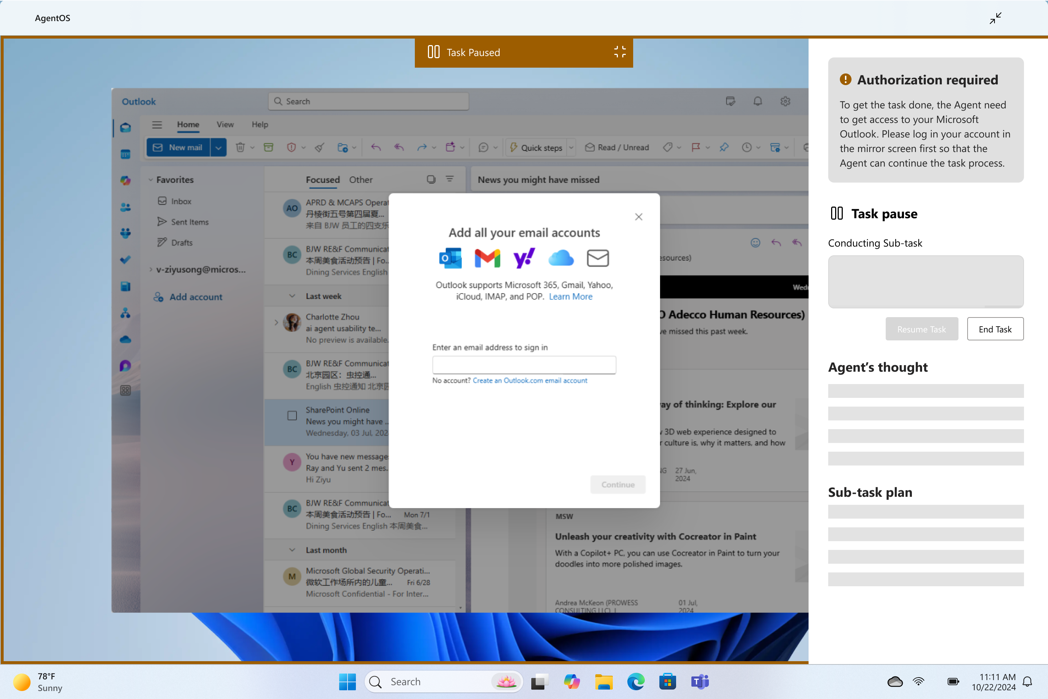Screen dimensions: 1048x699
Task: Toggle the hamburger navigation pane button
Action: tap(157, 125)
